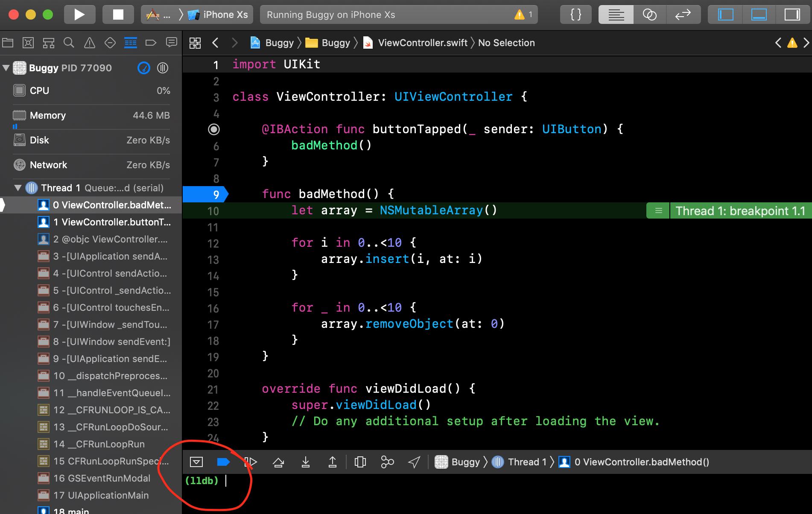
Task: Open the Find navigator tab
Action: coord(69,43)
